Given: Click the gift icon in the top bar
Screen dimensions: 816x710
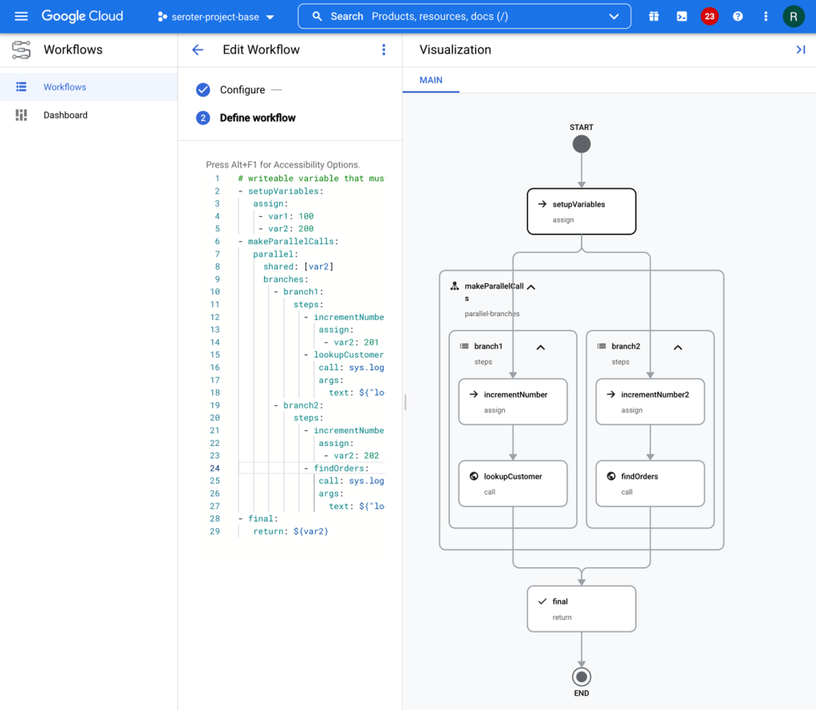Looking at the screenshot, I should point(654,16).
